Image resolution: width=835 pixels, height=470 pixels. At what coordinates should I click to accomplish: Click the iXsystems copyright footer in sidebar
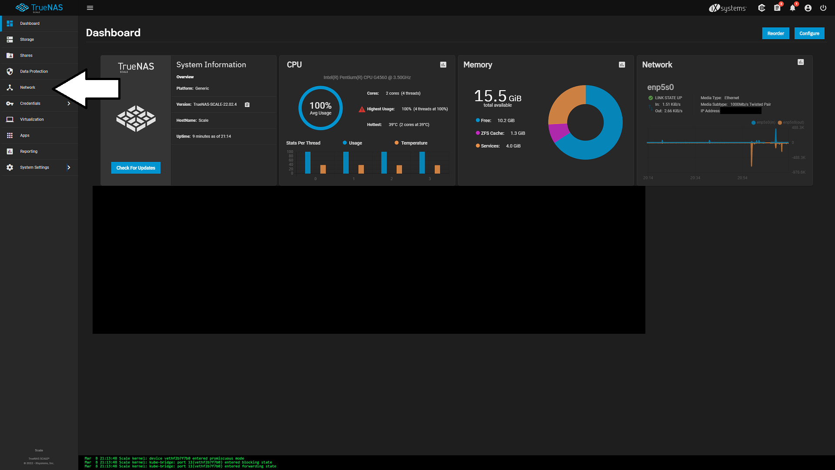(x=39, y=463)
